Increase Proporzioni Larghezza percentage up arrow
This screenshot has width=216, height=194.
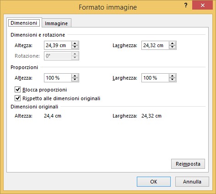point(172,76)
